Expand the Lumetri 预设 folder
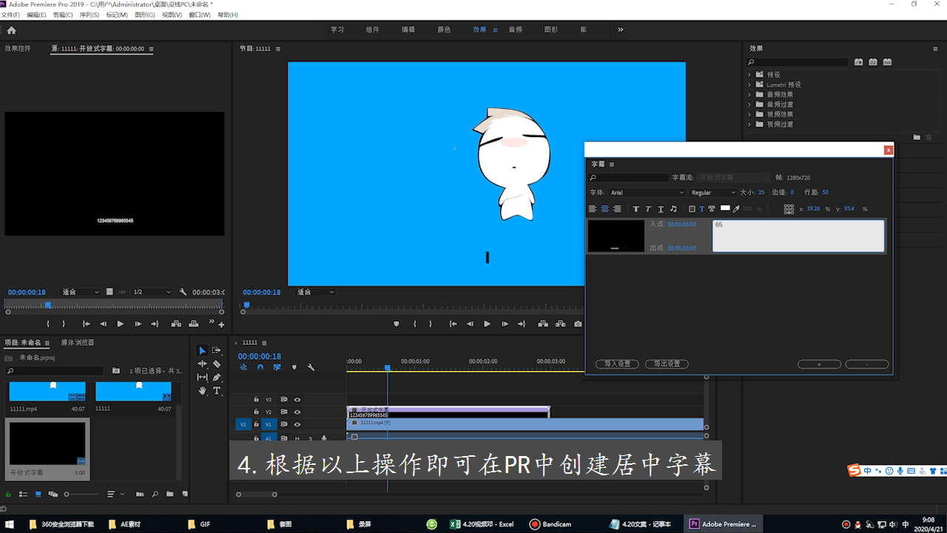The image size is (947, 533). (x=749, y=84)
